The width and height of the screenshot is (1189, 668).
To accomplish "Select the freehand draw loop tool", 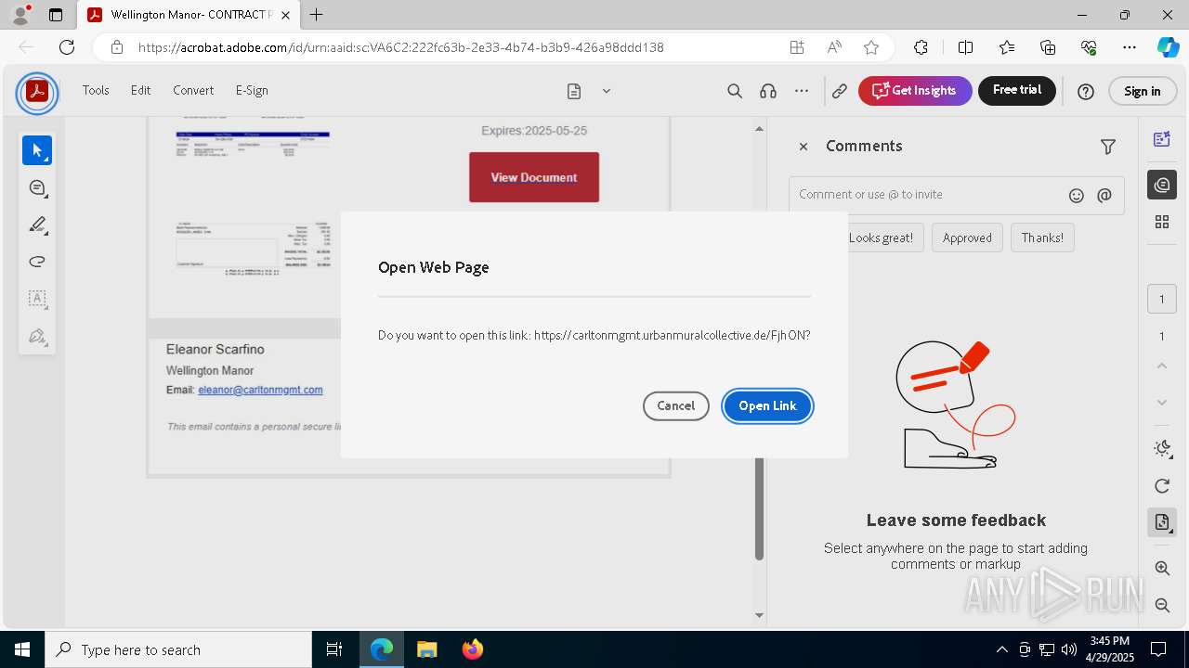I will (37, 262).
